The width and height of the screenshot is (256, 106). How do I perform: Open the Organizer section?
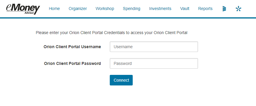tap(78, 9)
